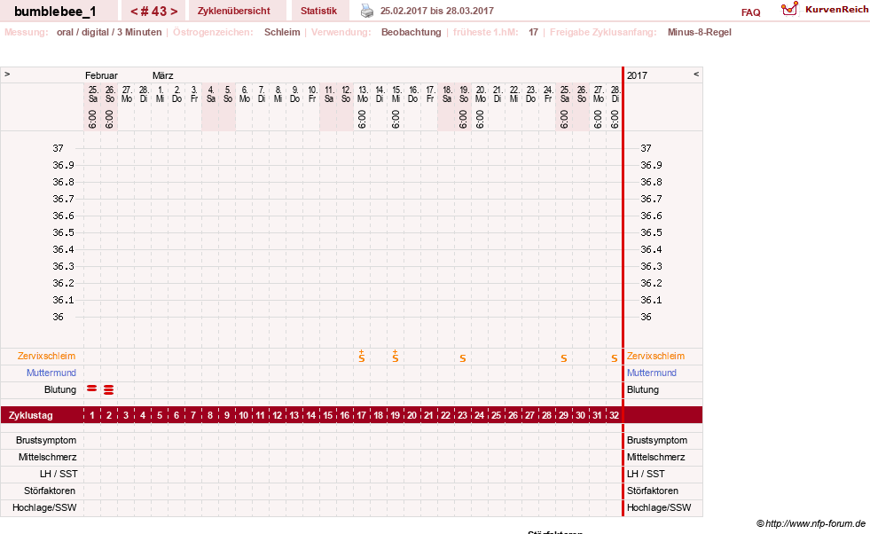Open the FAQ link
Screen dimensions: 870x534
tap(750, 12)
